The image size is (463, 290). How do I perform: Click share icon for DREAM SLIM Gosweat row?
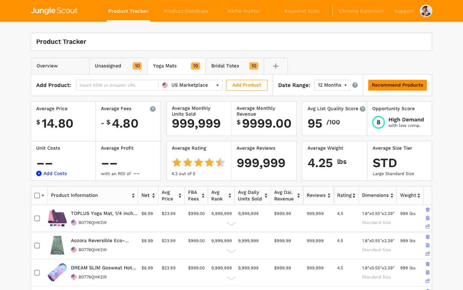(428, 281)
